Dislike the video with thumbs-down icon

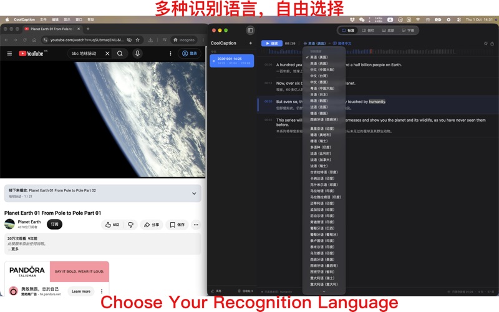tap(130, 225)
